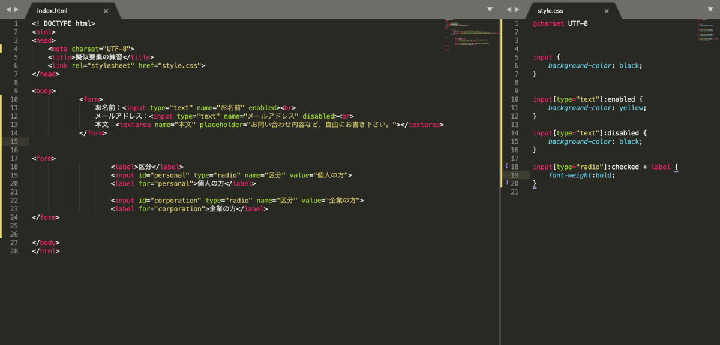The height and width of the screenshot is (345, 720).
Task: Click the label for="corporation" 企業の方 line
Action: click(x=189, y=208)
